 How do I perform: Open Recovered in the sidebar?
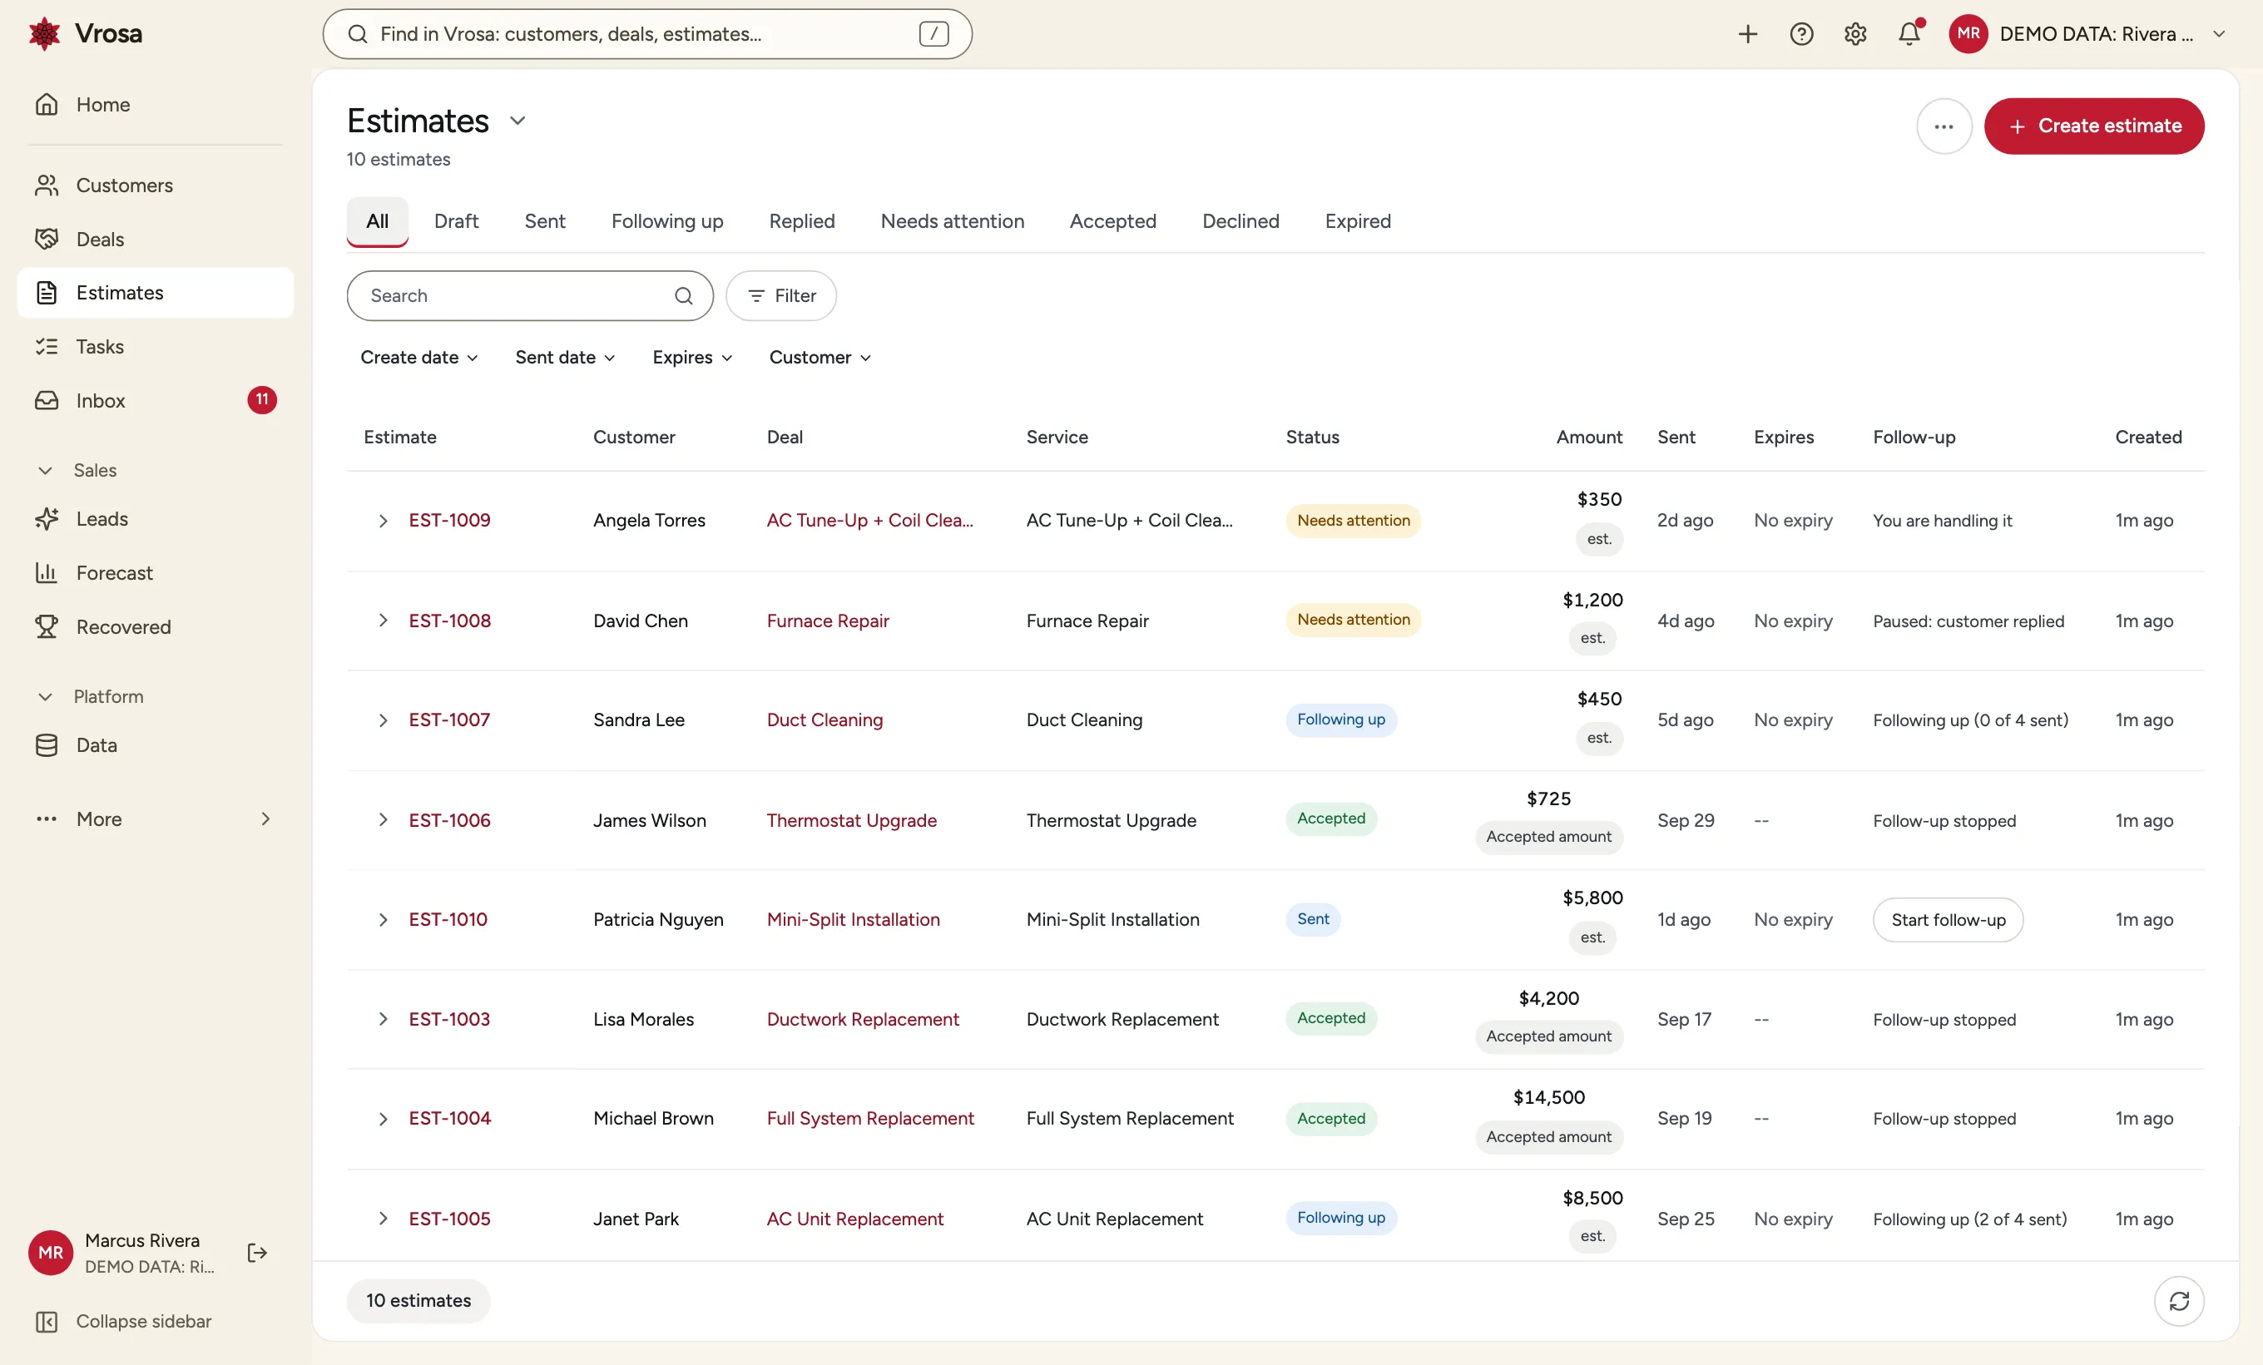[x=156, y=627]
